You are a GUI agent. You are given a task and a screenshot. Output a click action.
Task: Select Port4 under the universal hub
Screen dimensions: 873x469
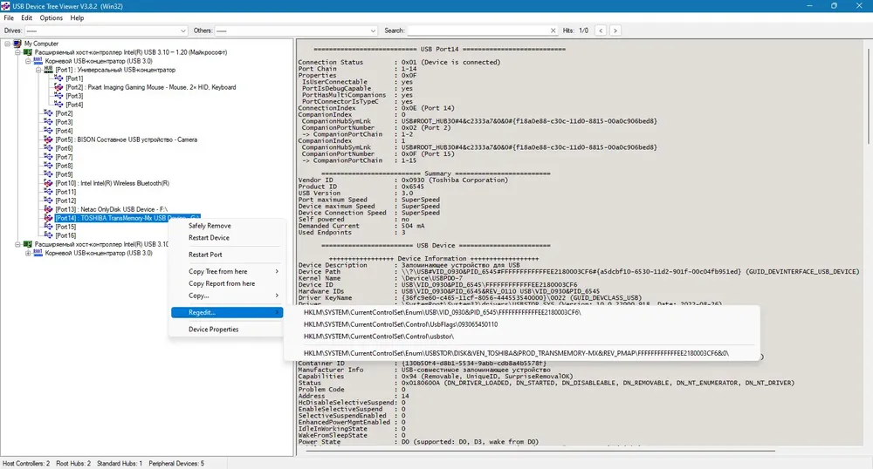point(74,105)
